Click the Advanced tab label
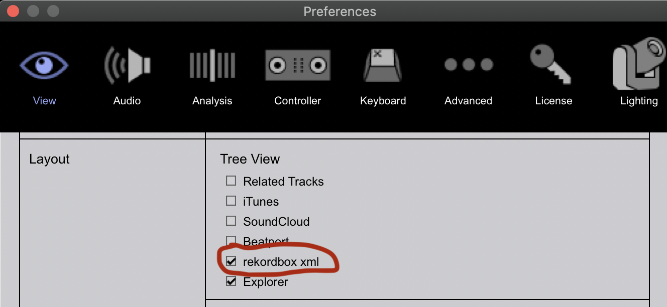 [x=468, y=101]
